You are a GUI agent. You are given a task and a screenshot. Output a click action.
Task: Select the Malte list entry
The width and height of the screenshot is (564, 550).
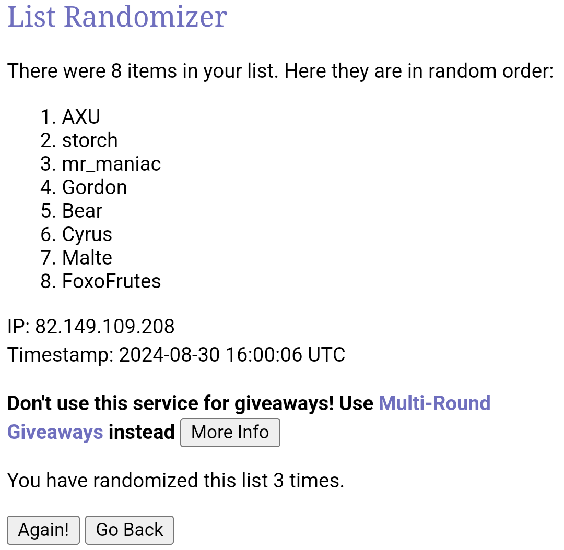87,258
